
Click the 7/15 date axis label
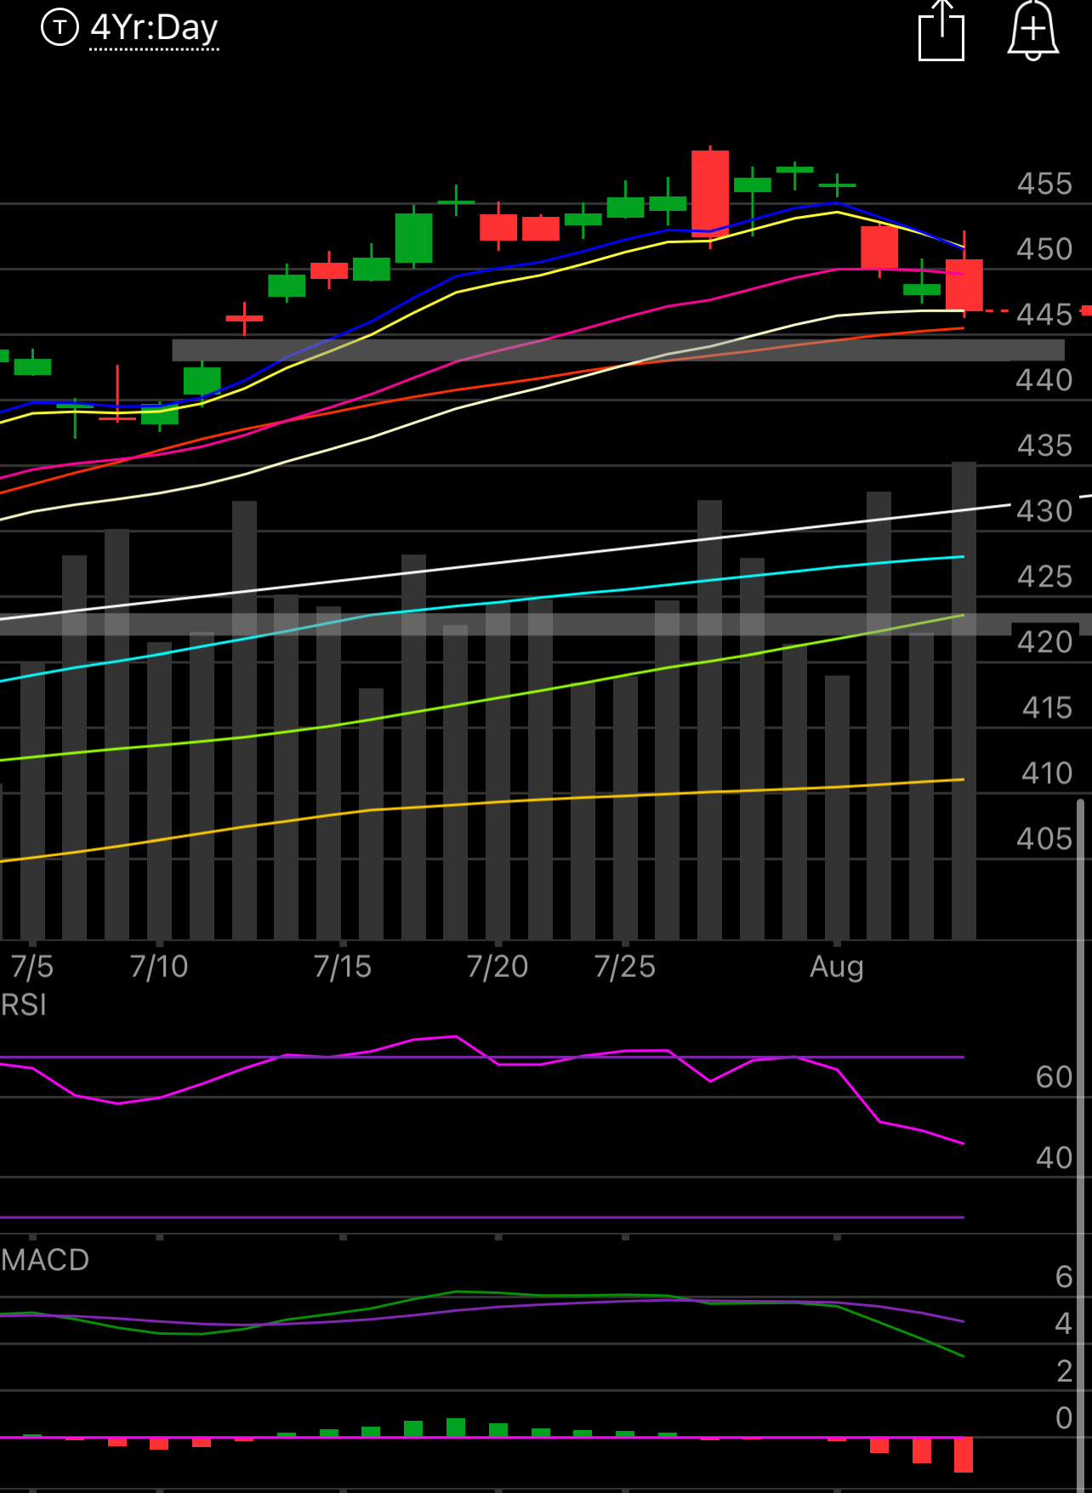point(343,967)
